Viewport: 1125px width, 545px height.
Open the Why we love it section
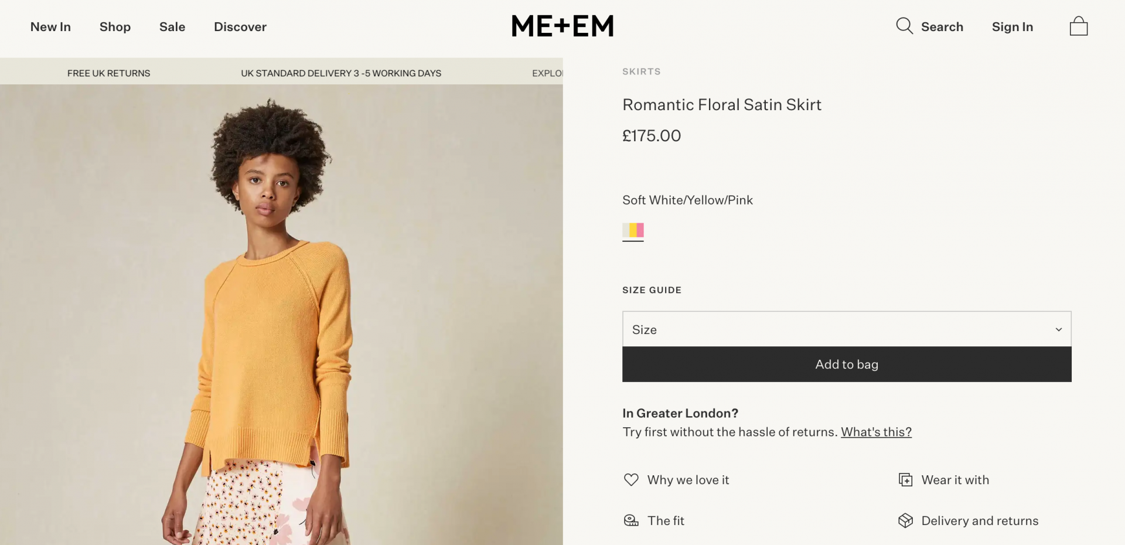click(688, 479)
